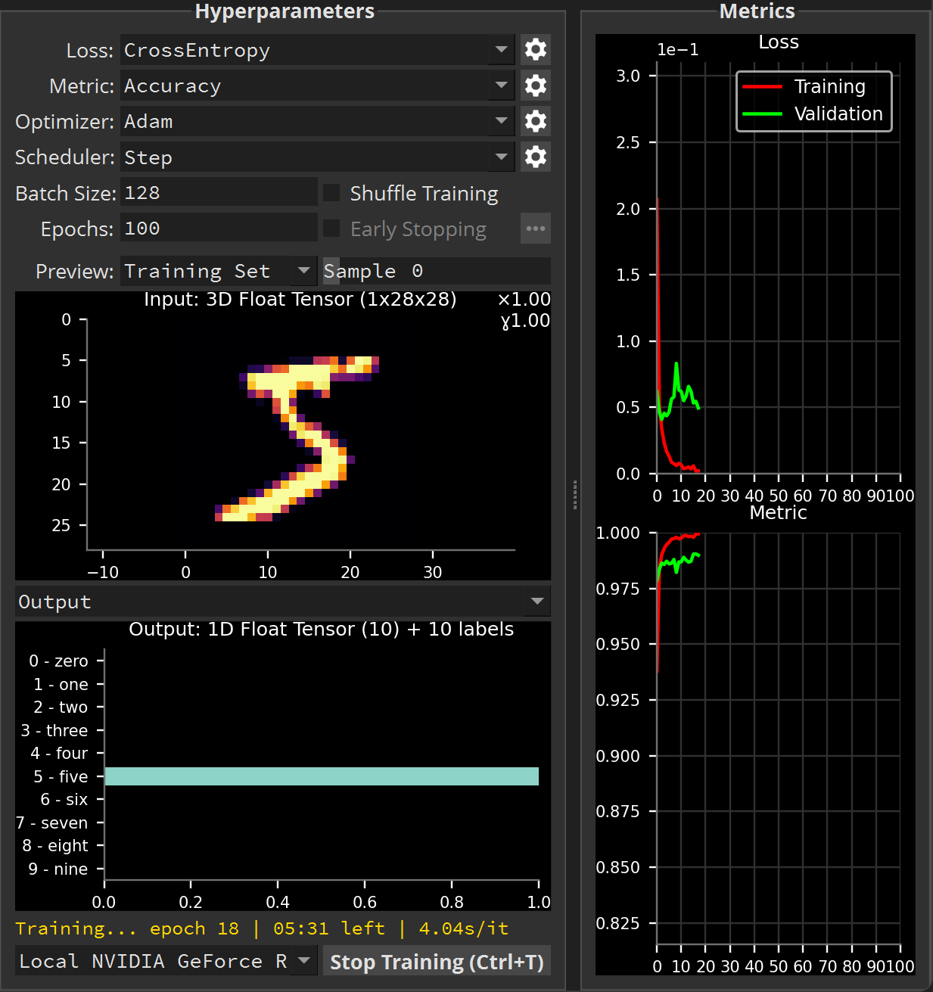The width and height of the screenshot is (933, 992).
Task: Expand the Loss CrossEntropy dropdown
Action: pyautogui.click(x=318, y=50)
